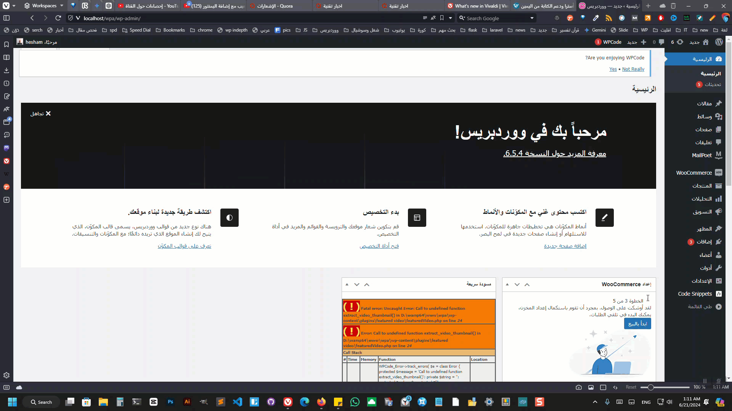
Task: Switch to the Quora notifications tab
Action: [274, 6]
